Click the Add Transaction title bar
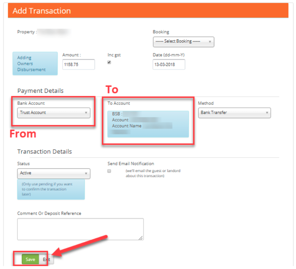296x269 pixels. click(x=41, y=11)
